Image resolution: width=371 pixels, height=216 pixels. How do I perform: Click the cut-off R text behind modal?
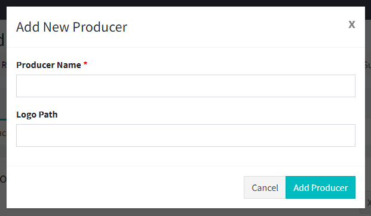(x=4, y=65)
